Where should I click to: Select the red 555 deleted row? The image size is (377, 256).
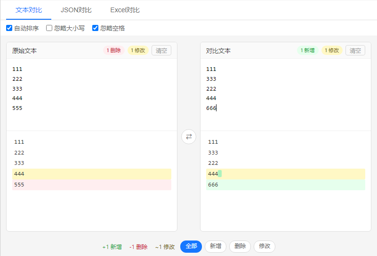92,185
